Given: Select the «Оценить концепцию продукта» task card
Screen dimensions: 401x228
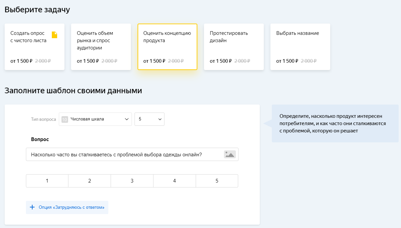Looking at the screenshot, I should point(167,47).
